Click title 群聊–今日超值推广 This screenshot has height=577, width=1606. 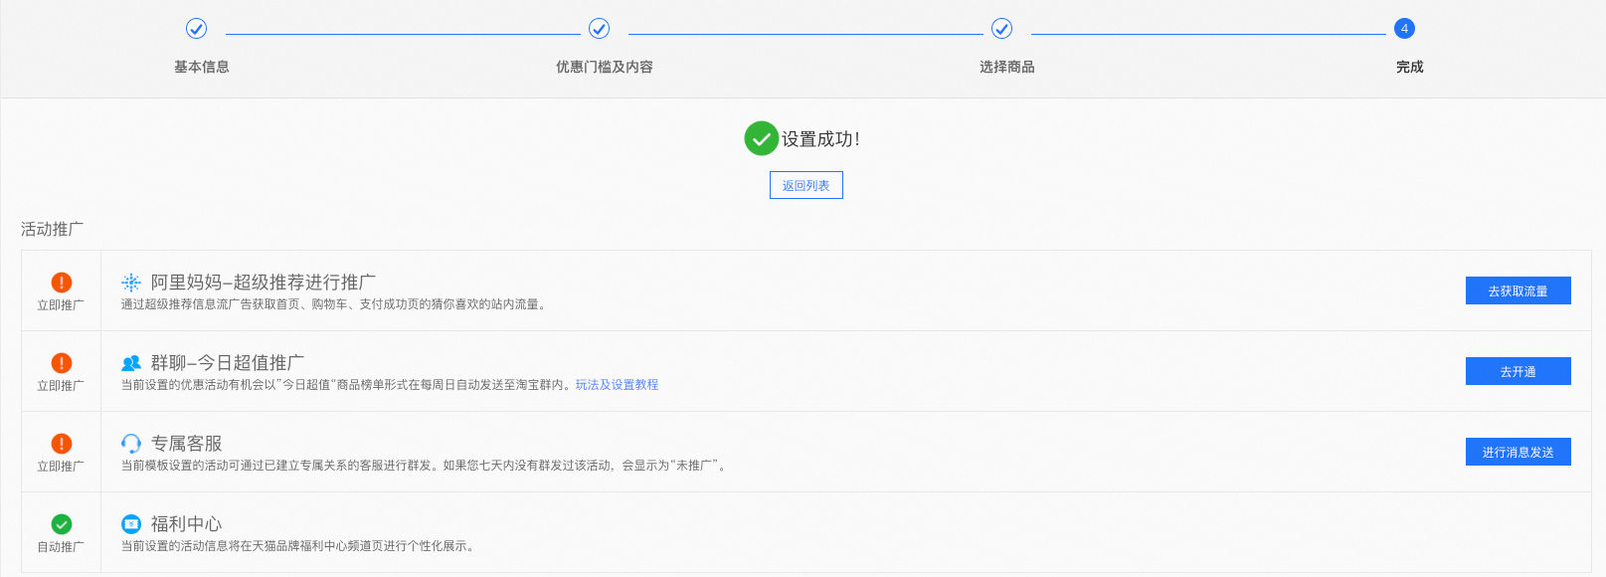[228, 363]
